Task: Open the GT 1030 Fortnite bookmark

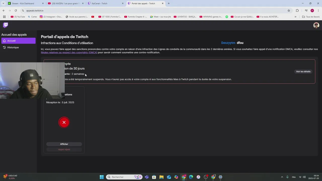Action: (x=110, y=17)
